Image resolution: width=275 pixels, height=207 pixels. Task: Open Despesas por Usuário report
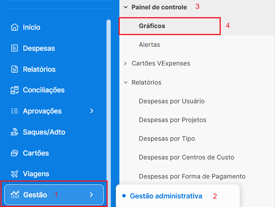172,101
